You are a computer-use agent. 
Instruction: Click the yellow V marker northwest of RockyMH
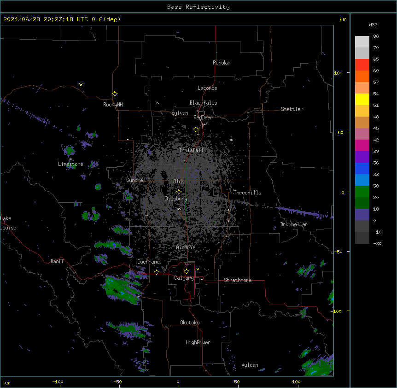[x=81, y=85]
